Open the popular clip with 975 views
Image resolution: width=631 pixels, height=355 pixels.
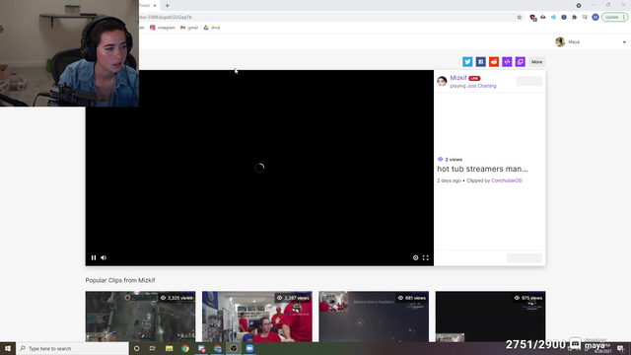tap(491, 317)
